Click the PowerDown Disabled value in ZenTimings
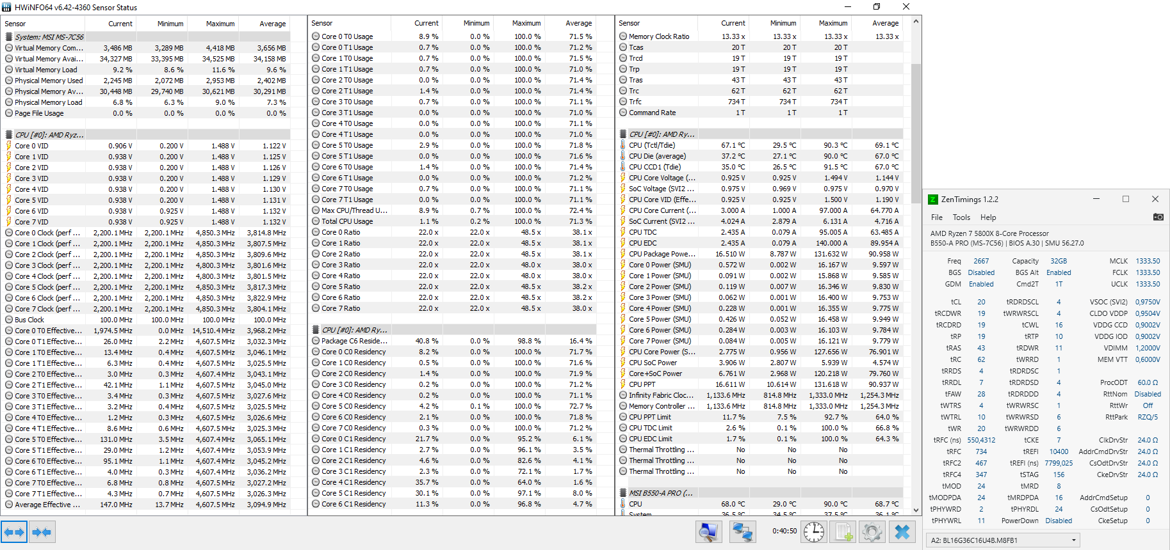 point(1059,521)
